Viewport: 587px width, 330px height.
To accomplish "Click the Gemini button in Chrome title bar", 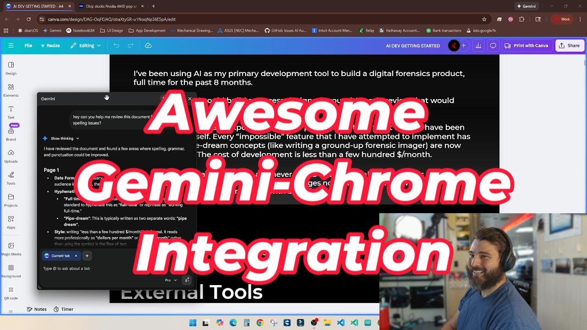I will pyautogui.click(x=526, y=6).
